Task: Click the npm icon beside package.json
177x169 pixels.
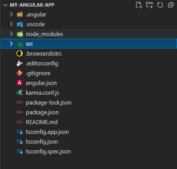Action: [x=20, y=112]
